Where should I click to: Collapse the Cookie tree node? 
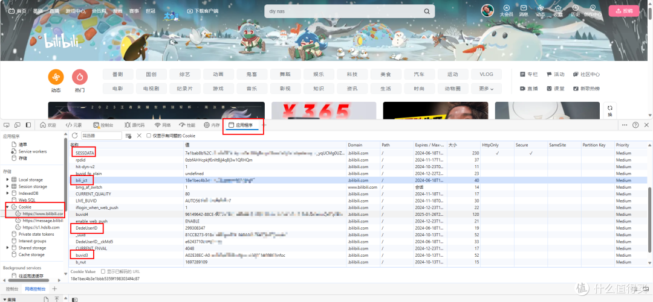click(7, 207)
